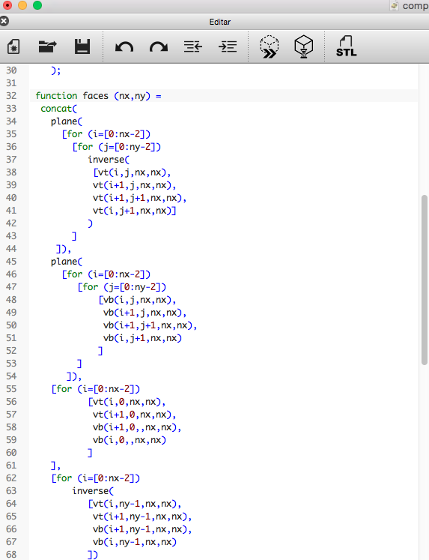Unindent the selected code
This screenshot has width=429, height=560.
[x=193, y=46]
